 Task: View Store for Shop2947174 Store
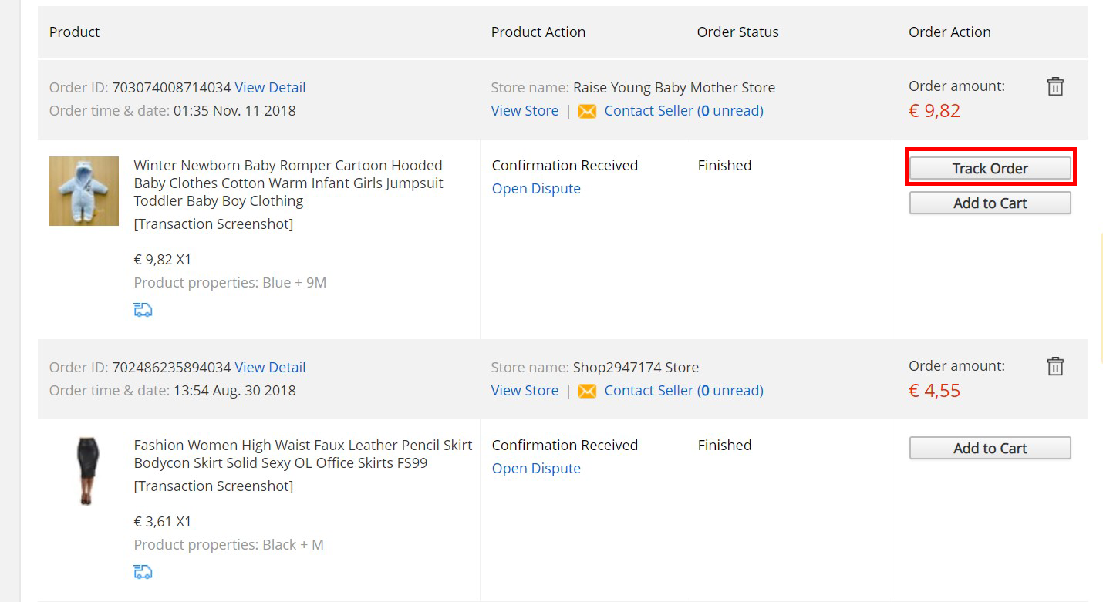pyautogui.click(x=525, y=390)
